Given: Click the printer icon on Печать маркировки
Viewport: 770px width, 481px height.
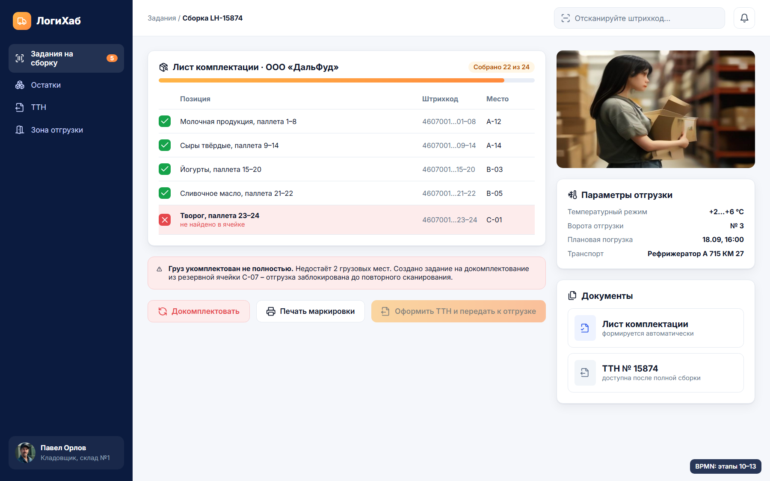Looking at the screenshot, I should pos(271,311).
